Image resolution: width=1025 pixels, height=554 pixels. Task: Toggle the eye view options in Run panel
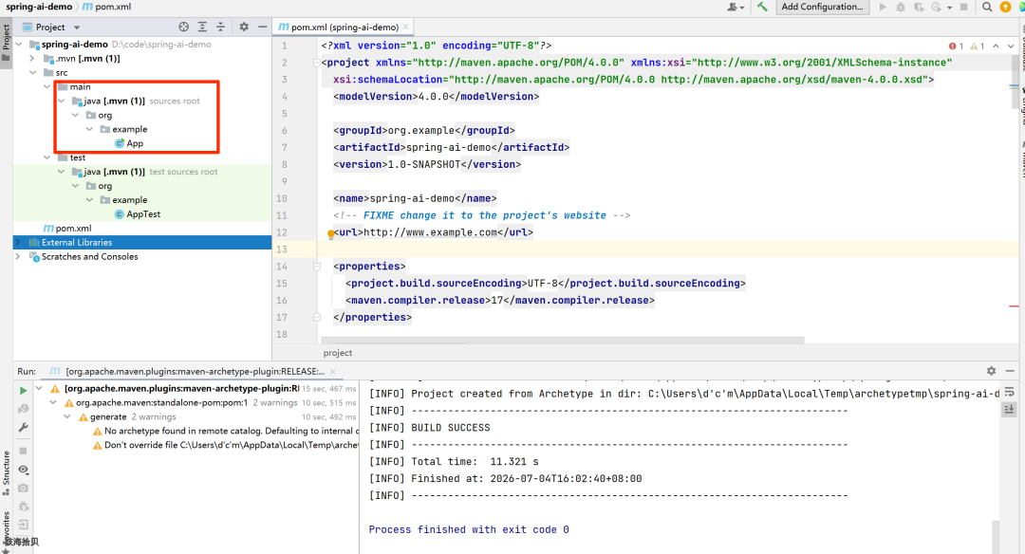(x=24, y=470)
